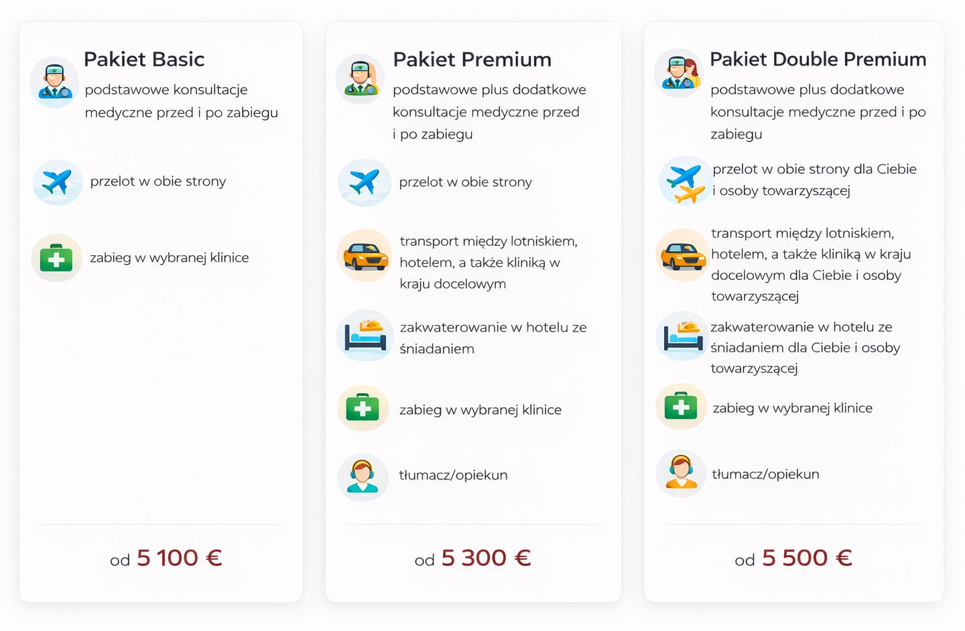Click the medical kit icon in Double Premium

click(x=681, y=407)
